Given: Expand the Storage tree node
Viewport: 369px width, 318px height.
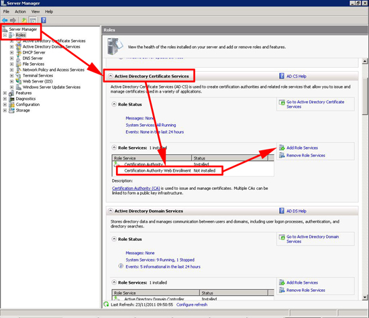Looking at the screenshot, I should (x=5, y=110).
